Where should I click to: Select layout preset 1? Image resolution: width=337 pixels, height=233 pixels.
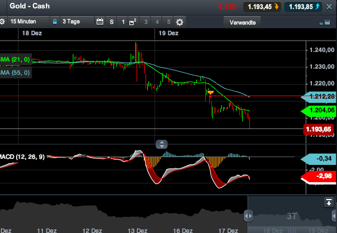(x=123, y=22)
